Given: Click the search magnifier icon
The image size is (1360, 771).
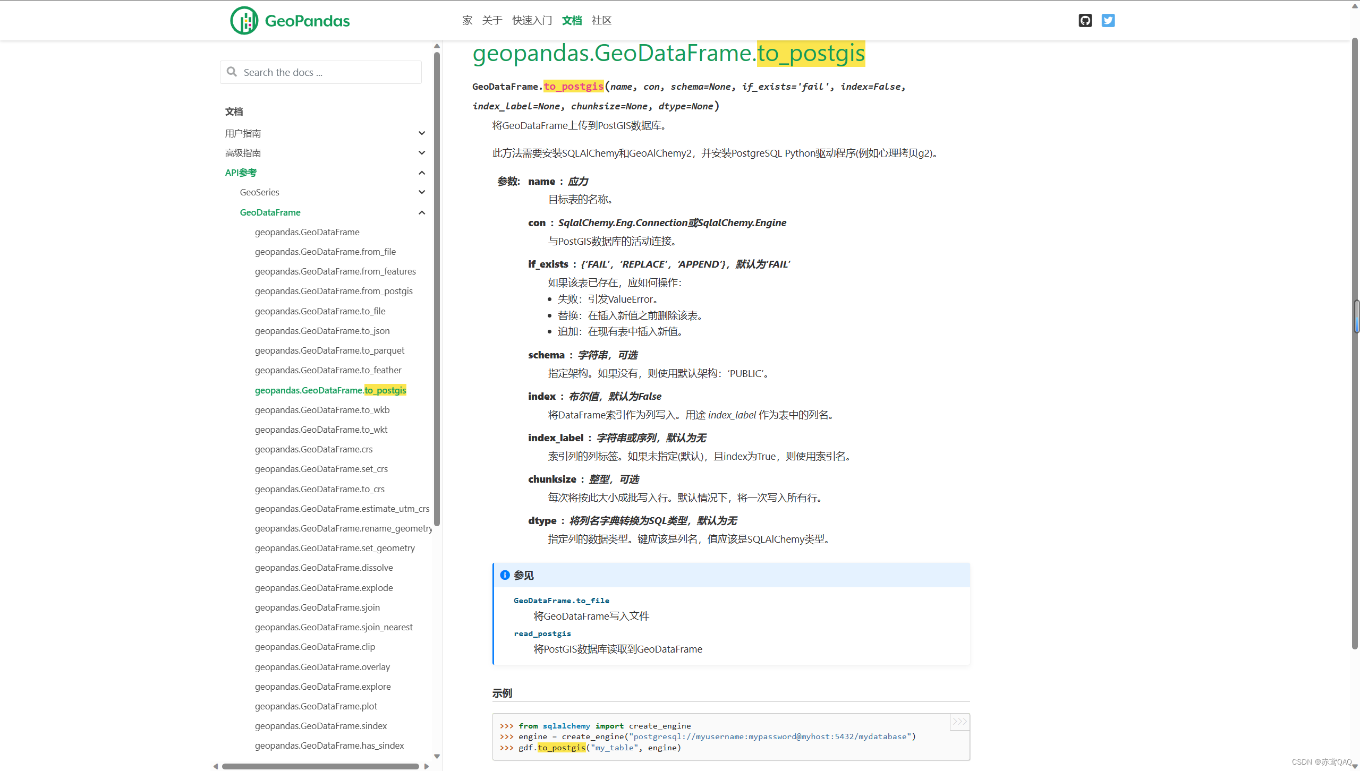Looking at the screenshot, I should pyautogui.click(x=232, y=72).
